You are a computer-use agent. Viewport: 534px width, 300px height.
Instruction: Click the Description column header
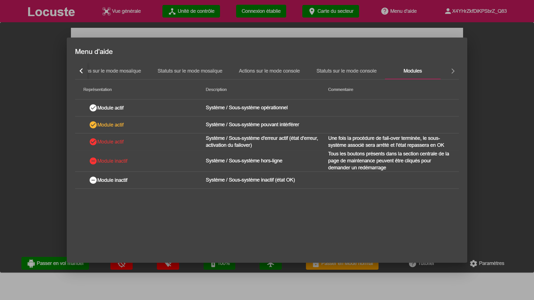pyautogui.click(x=216, y=90)
